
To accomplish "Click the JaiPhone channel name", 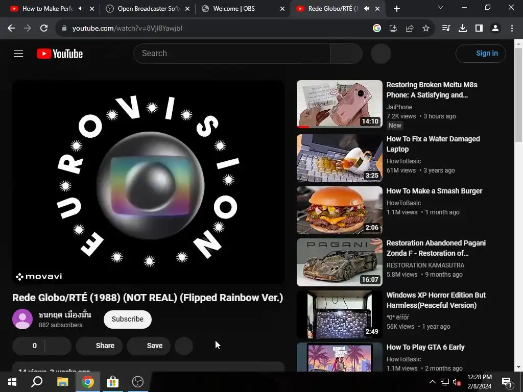I will coord(399,107).
